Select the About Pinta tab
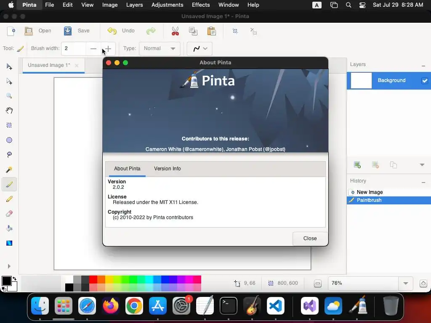Viewport: 431px width, 323px height. [127, 169]
